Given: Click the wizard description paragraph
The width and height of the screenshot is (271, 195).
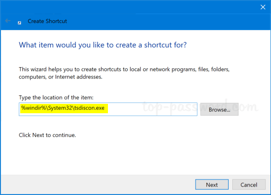Looking at the screenshot, I should (124, 73).
